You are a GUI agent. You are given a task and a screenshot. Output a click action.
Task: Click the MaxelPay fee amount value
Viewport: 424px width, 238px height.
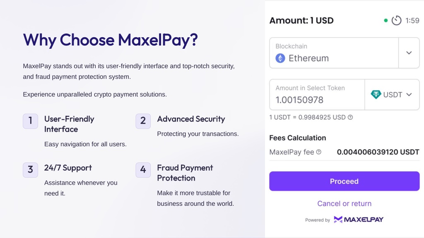[x=378, y=152]
